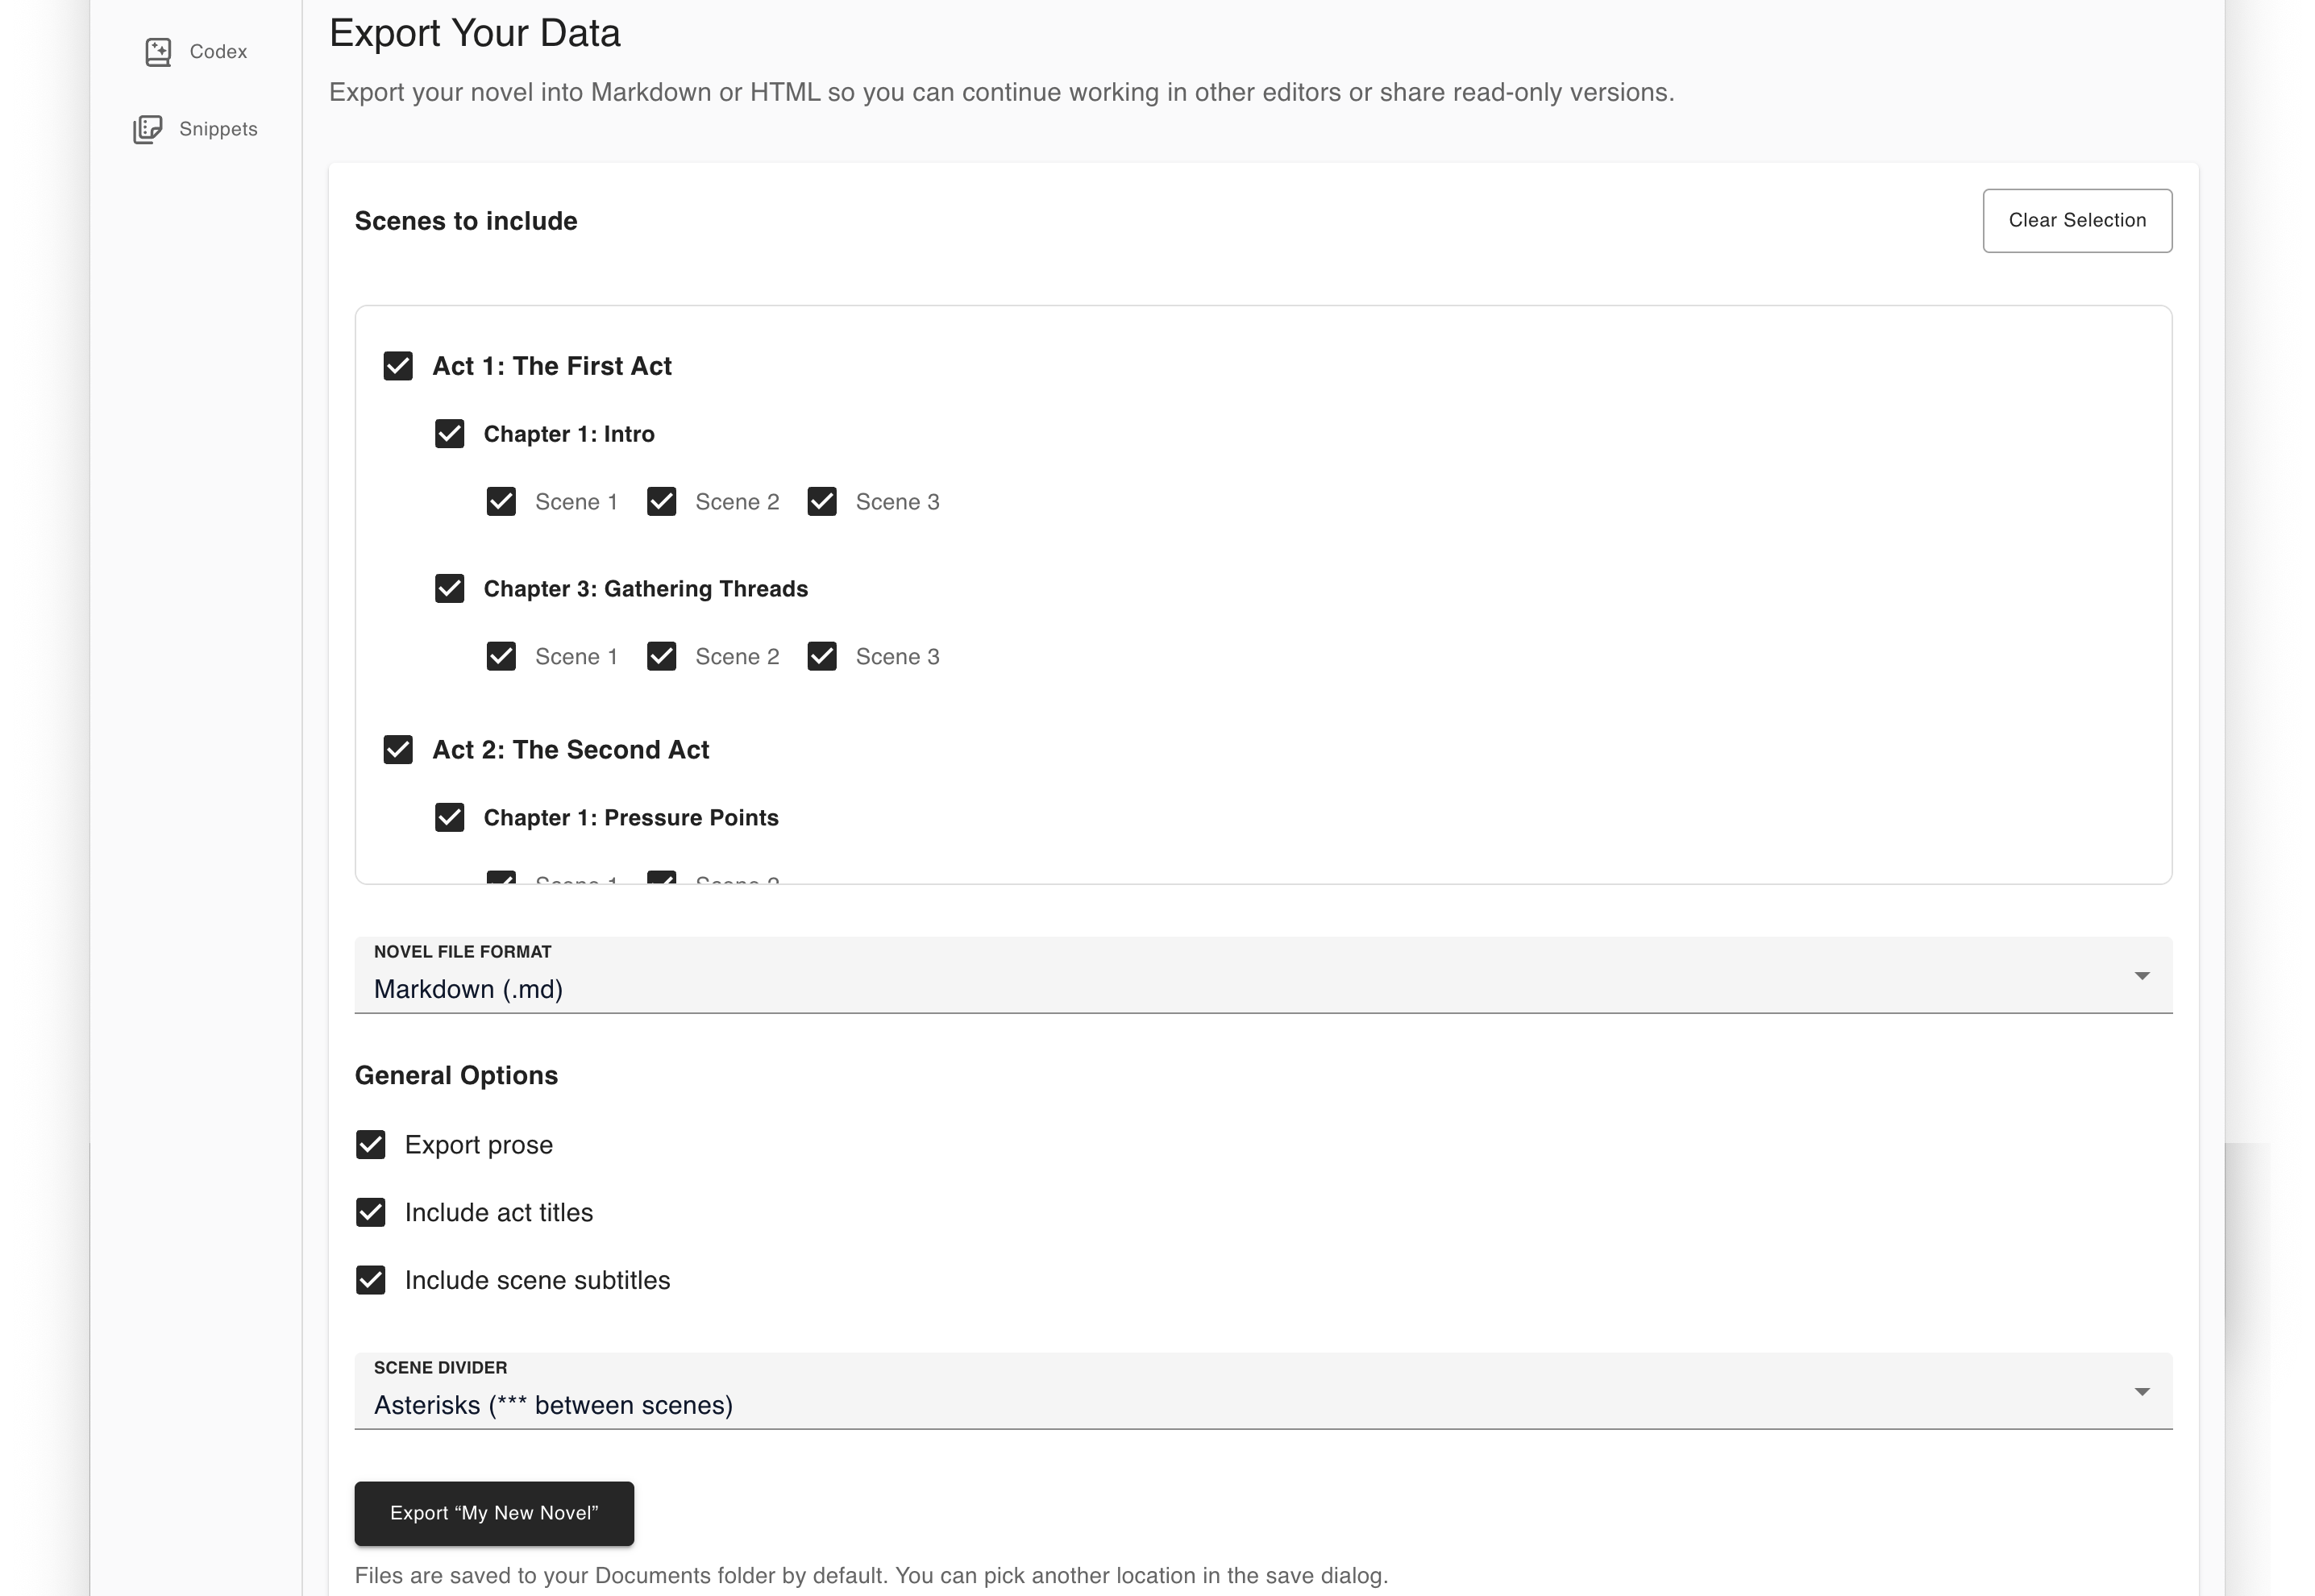This screenshot has height=1596, width=2315.
Task: Uncheck Chapter 3: Gathering Threads
Action: point(450,588)
